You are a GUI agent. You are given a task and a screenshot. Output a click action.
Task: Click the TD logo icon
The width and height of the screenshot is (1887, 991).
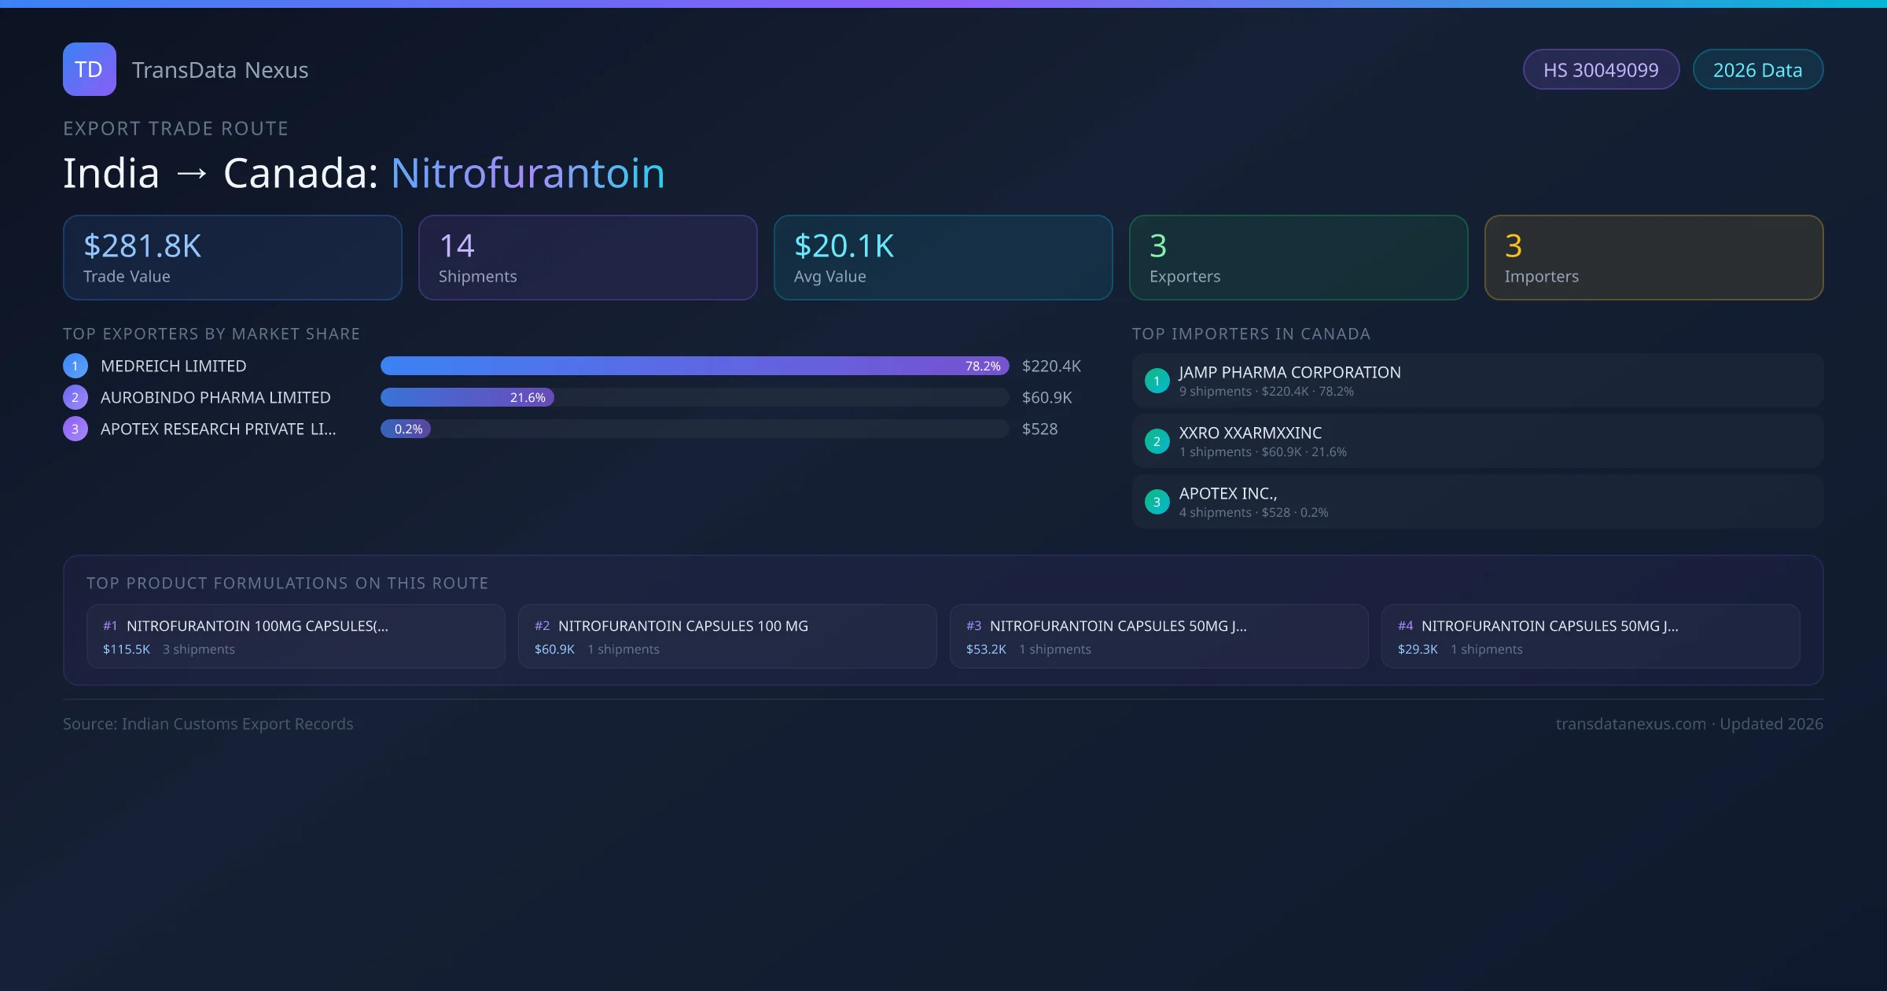coord(89,69)
